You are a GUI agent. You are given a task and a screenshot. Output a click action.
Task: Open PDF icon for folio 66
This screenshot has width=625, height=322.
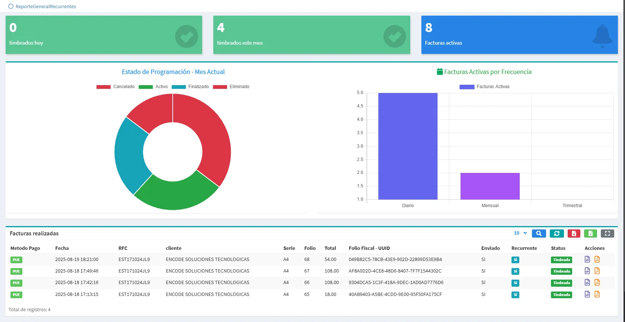597,282
